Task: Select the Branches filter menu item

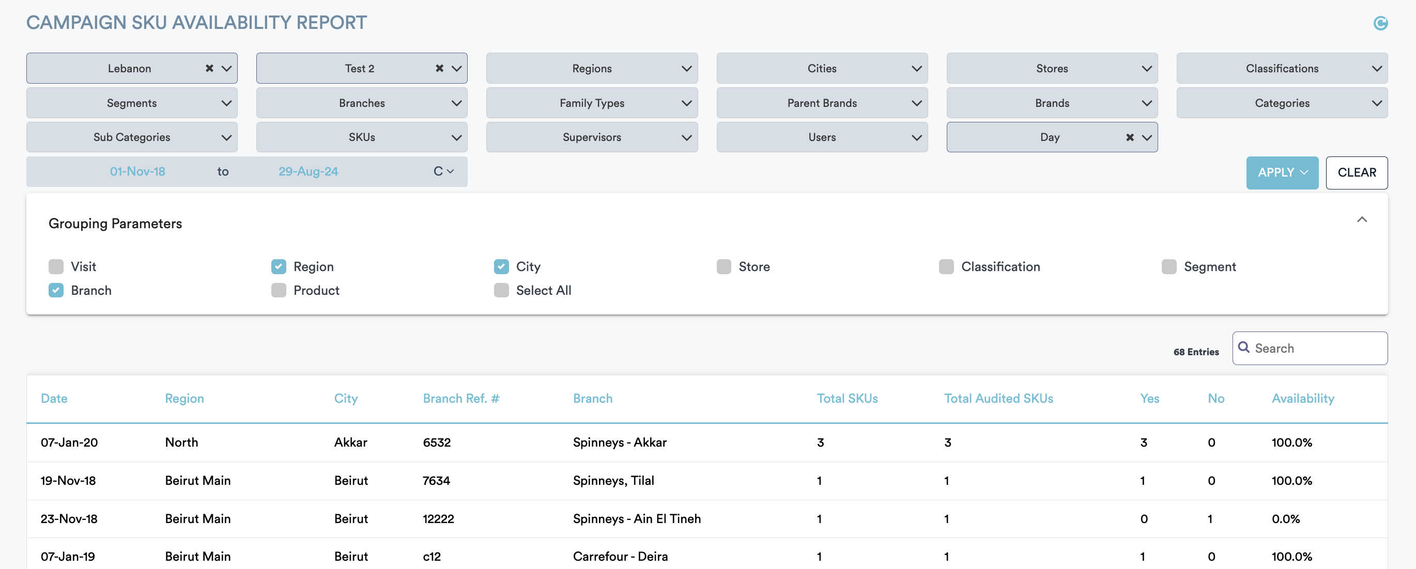Action: click(x=360, y=102)
